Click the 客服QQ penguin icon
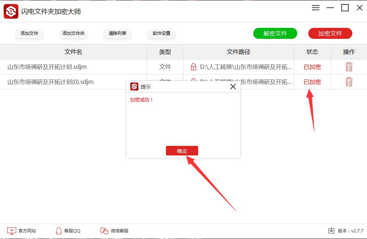Viewport: 367px width, 239px height. point(59,231)
